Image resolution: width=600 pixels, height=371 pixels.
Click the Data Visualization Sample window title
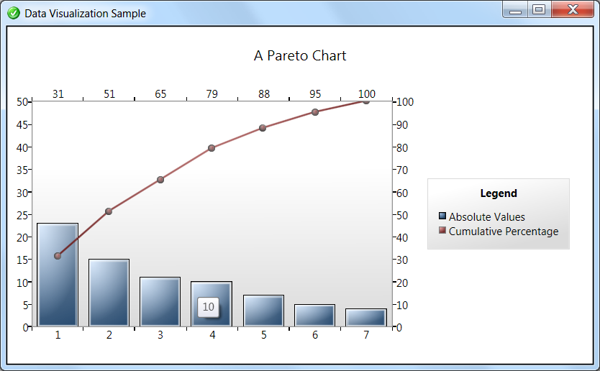pyautogui.click(x=86, y=14)
